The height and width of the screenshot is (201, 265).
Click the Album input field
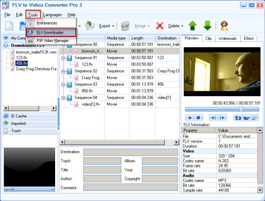pos(160,161)
